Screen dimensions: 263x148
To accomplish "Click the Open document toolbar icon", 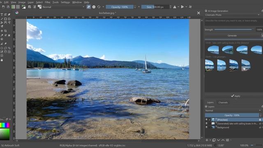I will 4,7.
